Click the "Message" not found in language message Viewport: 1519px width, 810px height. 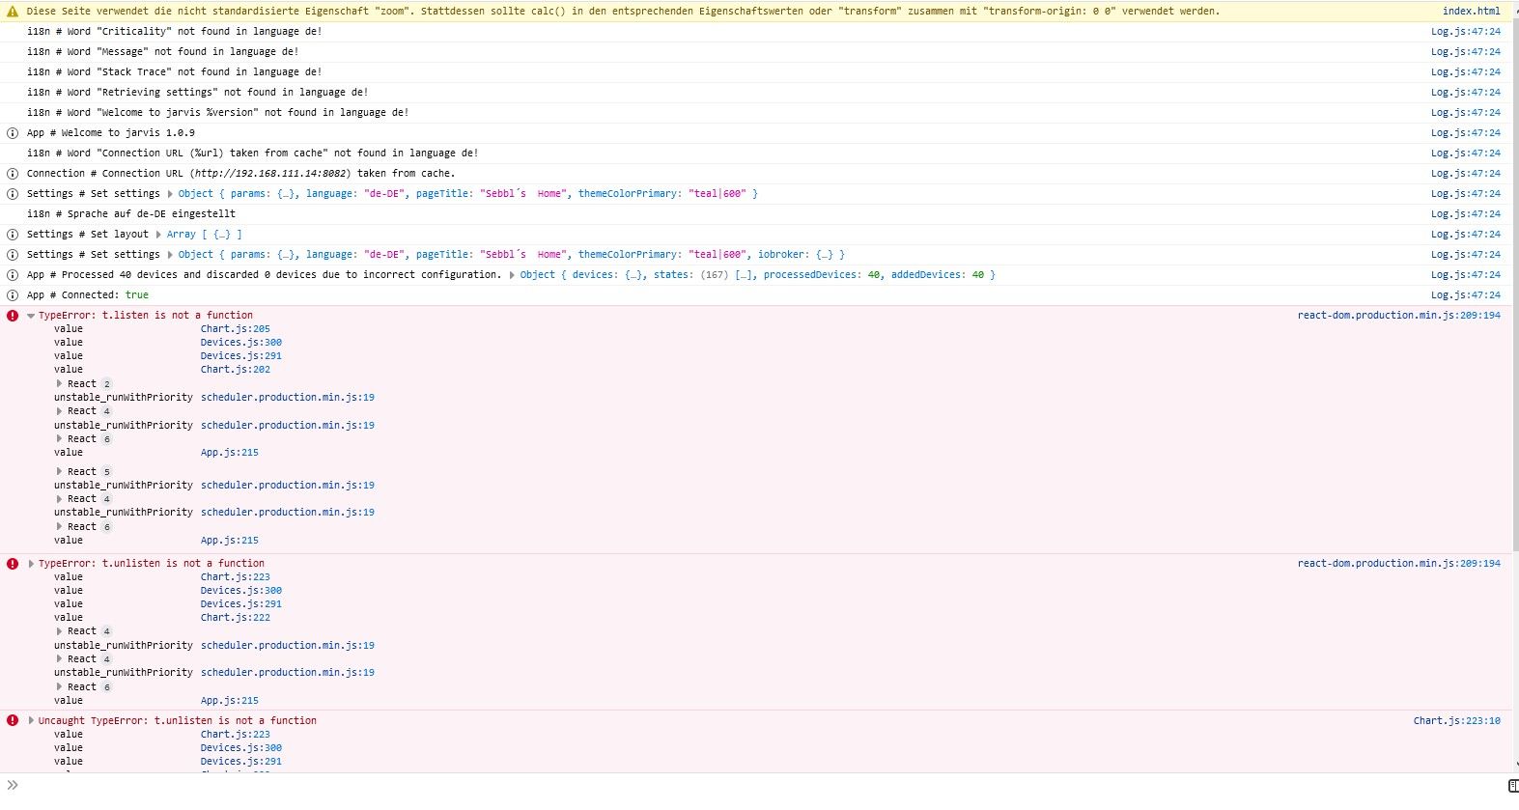tap(163, 52)
